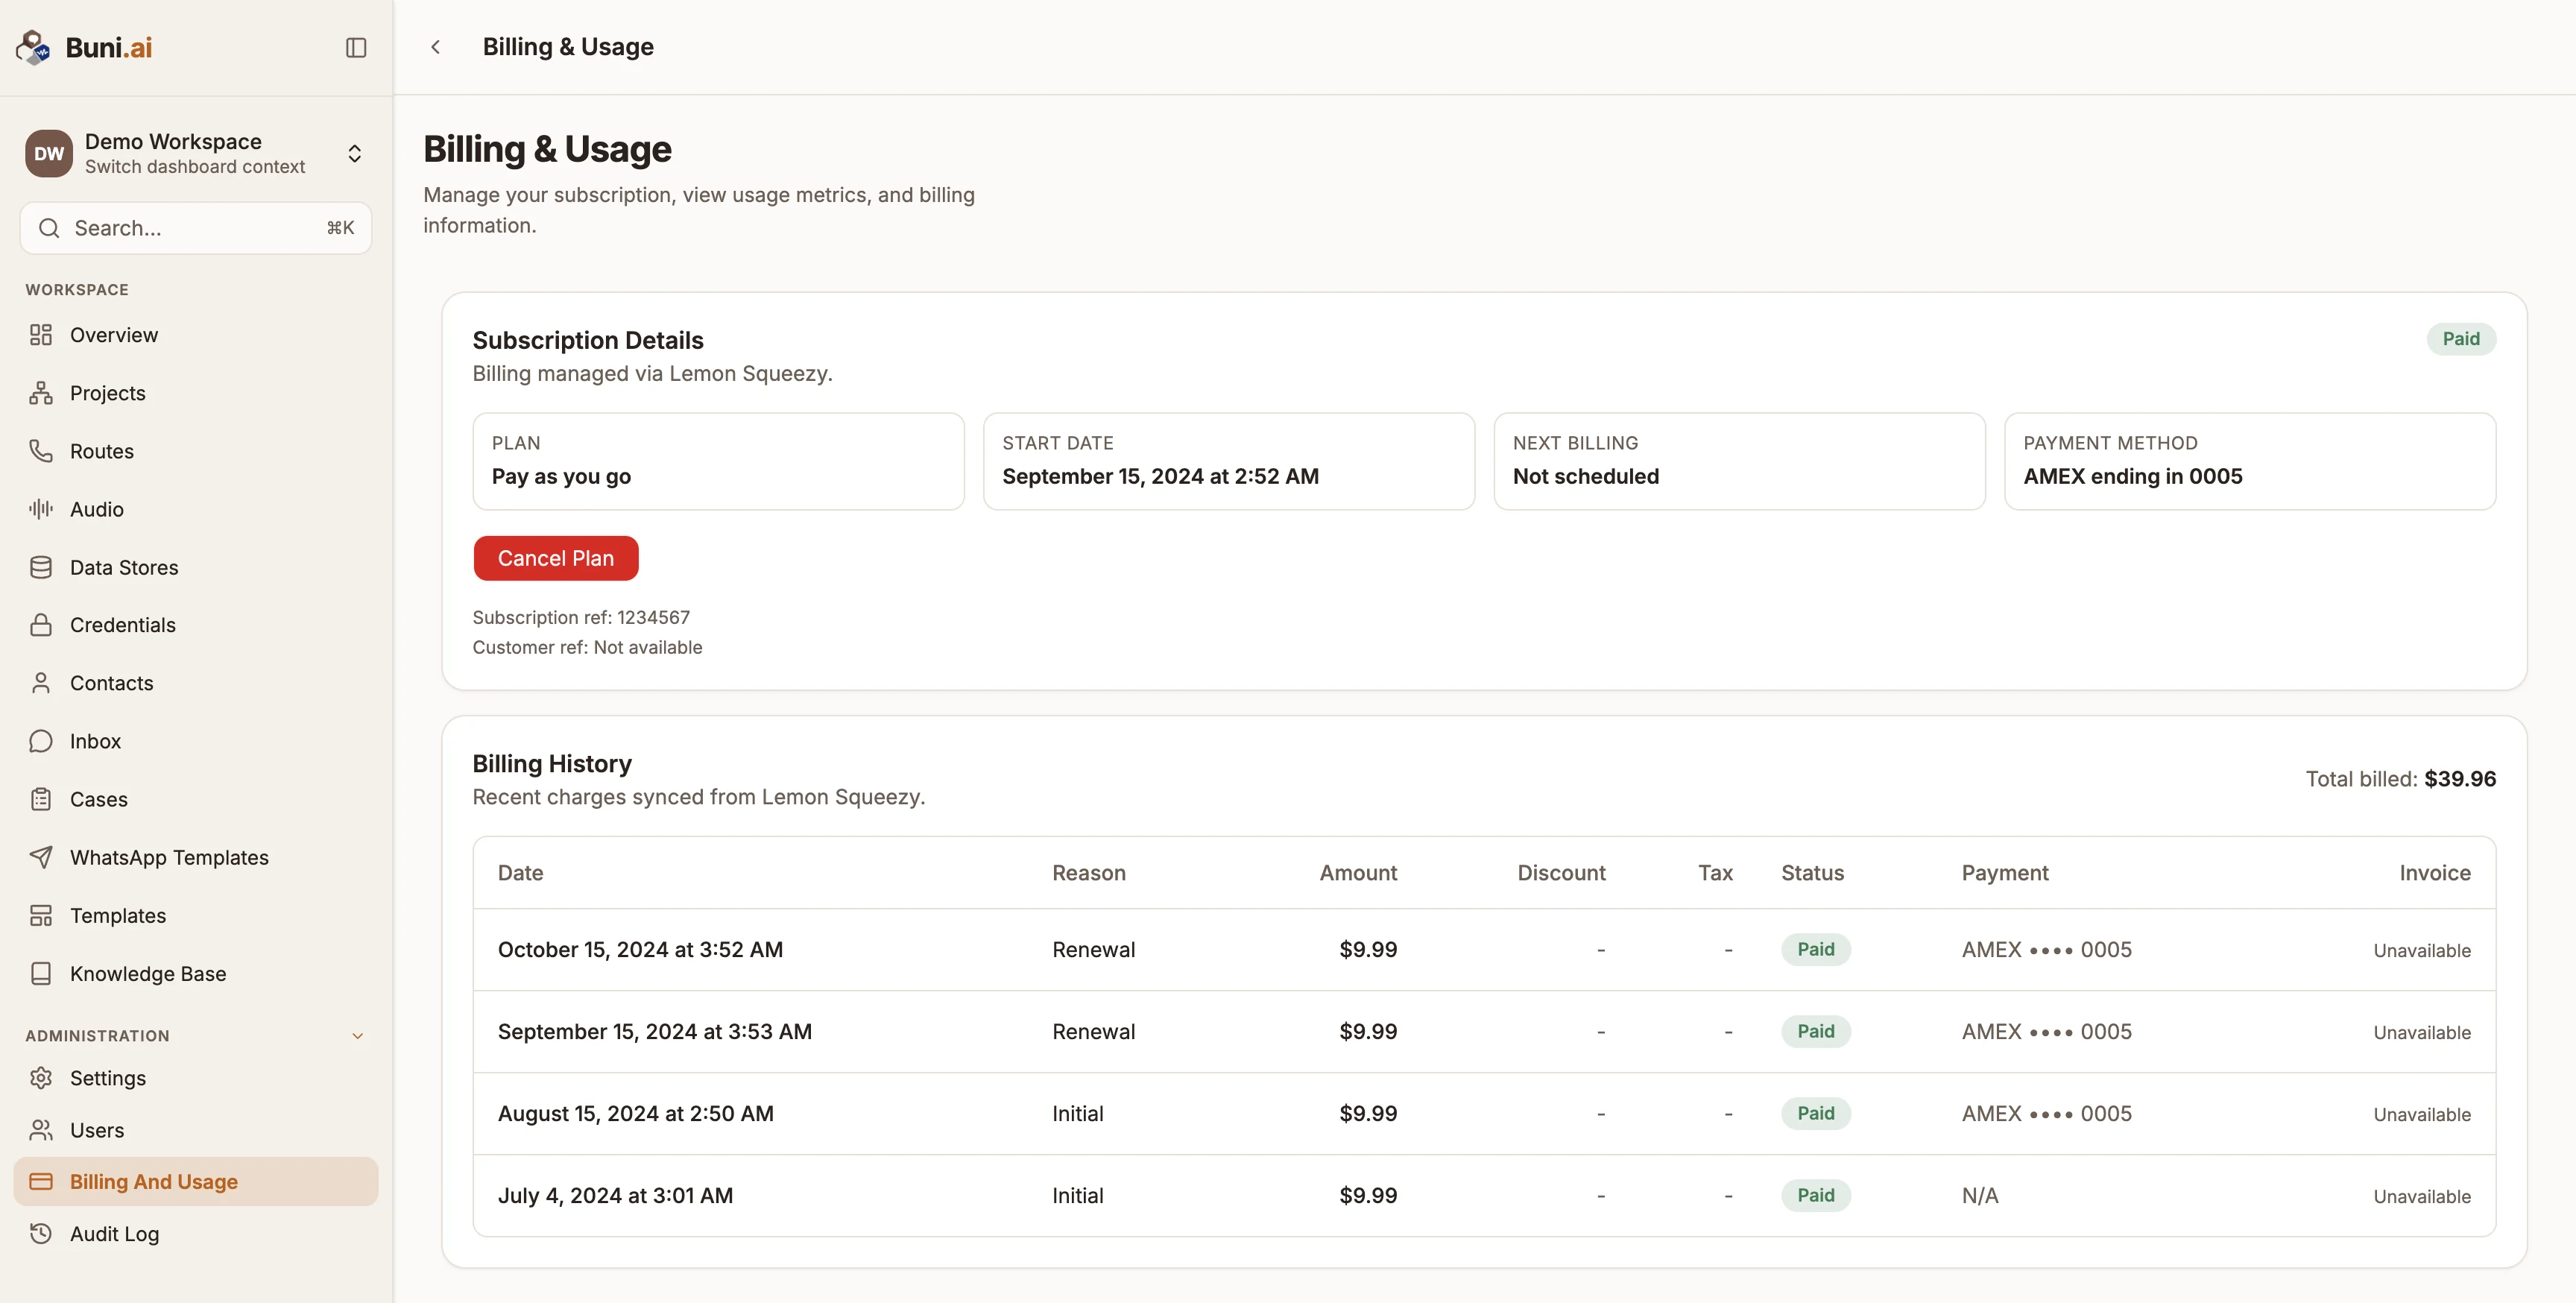2576x1303 pixels.
Task: Click the Inbox chat bubble icon
Action: coord(41,741)
